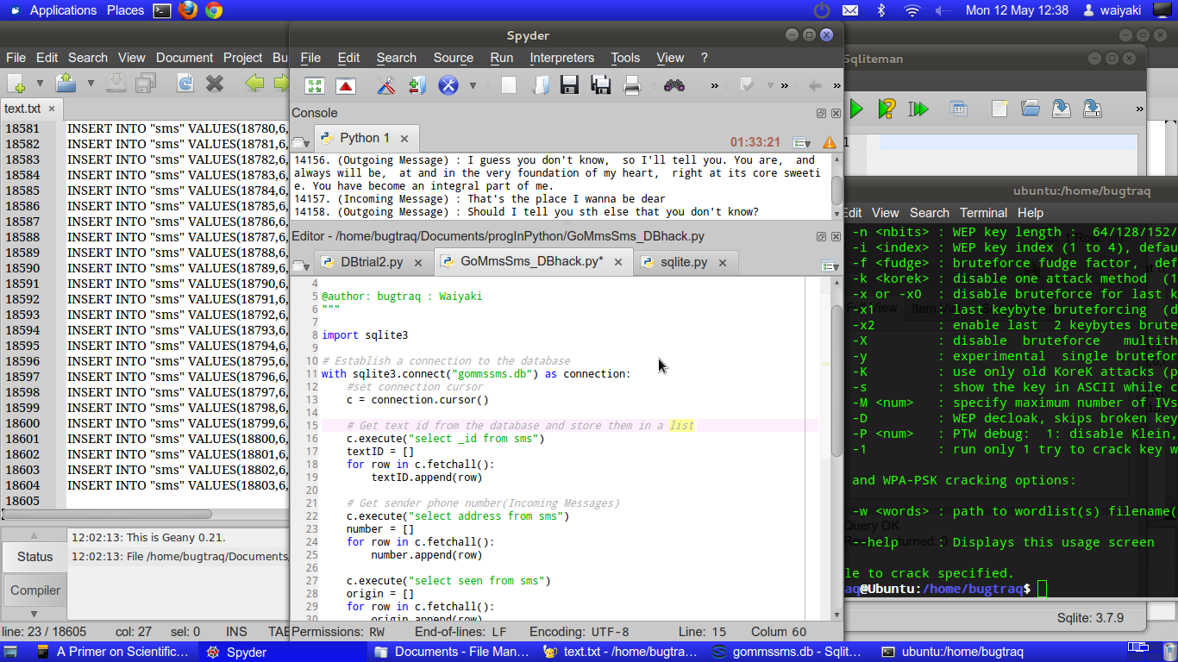This screenshot has width=1178, height=662.
Task: Undock the Console pane with the float button
Action: point(821,113)
